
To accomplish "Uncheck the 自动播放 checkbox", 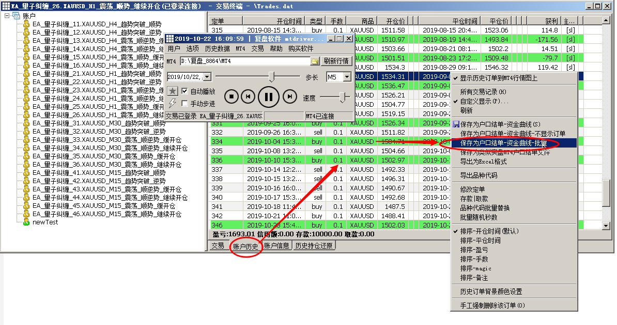I will pos(185,91).
